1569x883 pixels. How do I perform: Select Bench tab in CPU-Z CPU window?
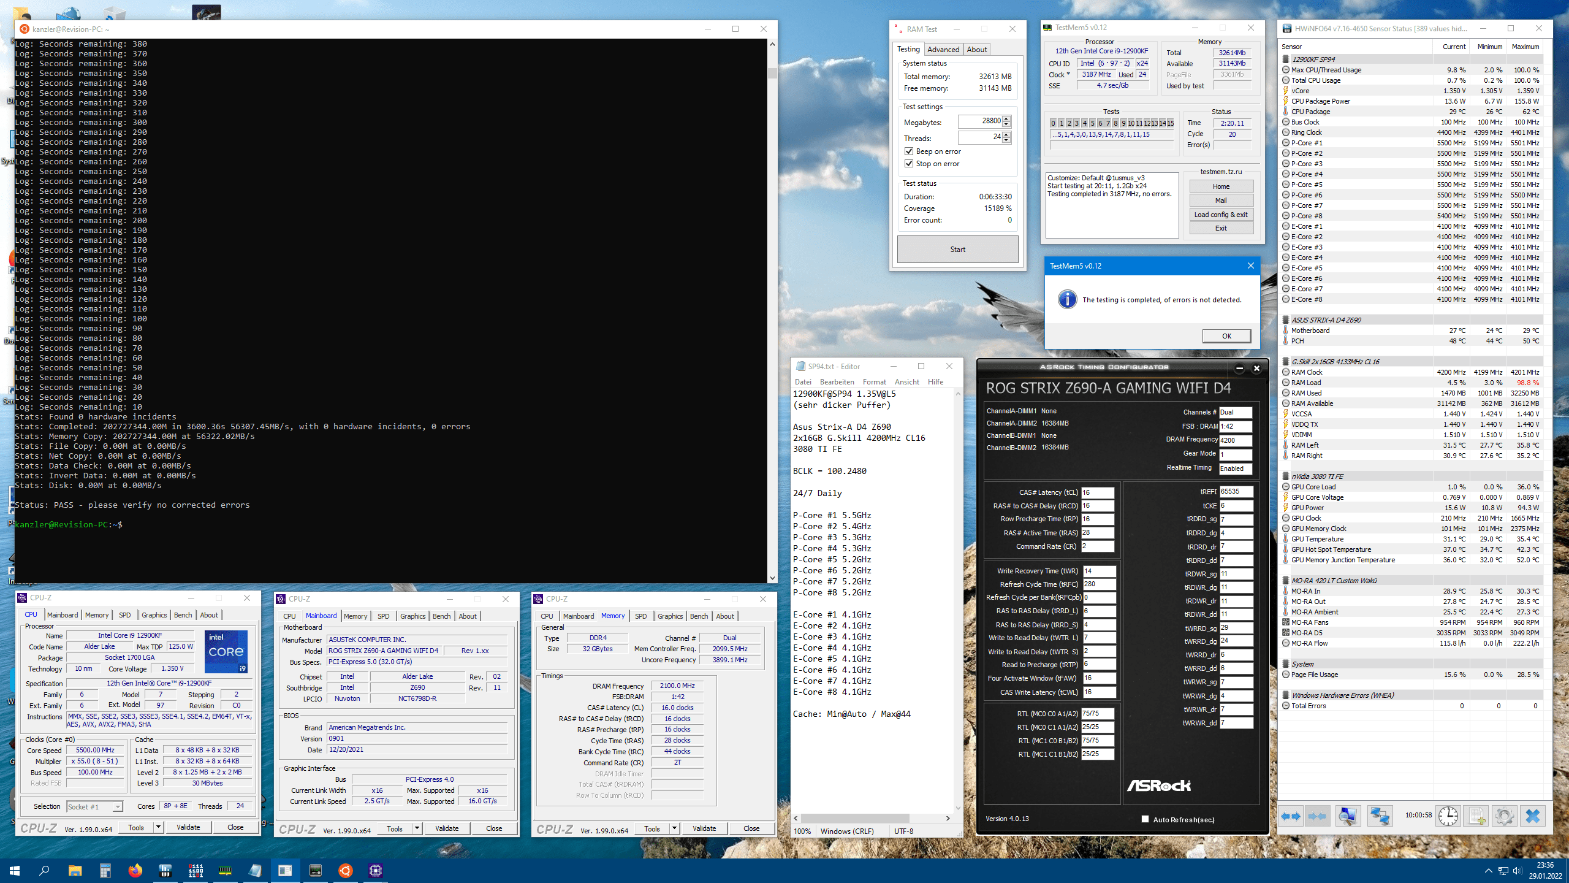click(183, 615)
